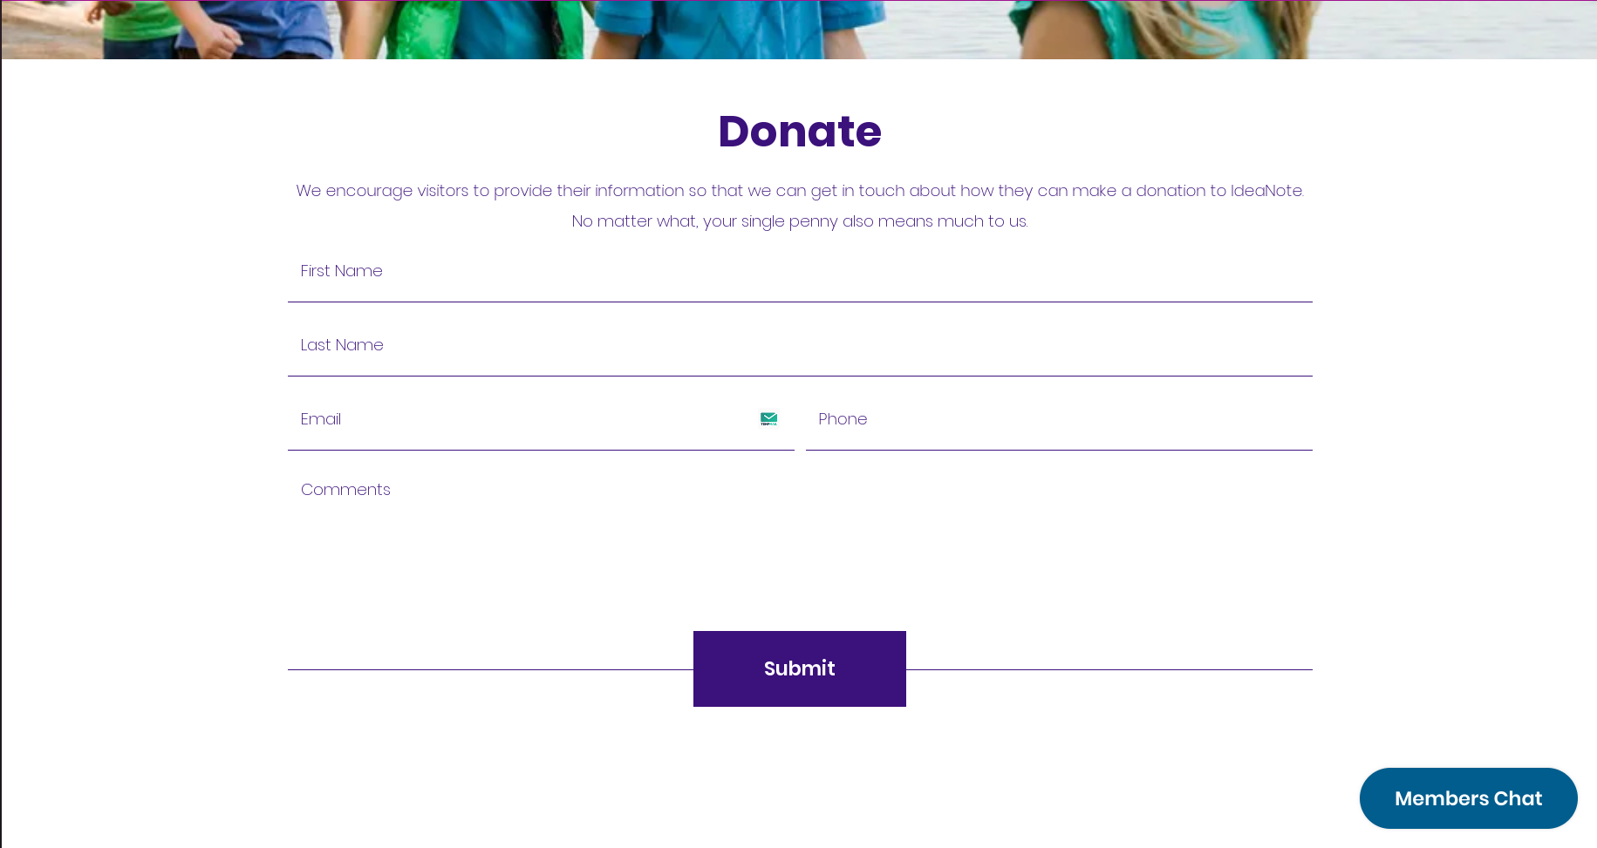
Task: Open the Members Chat widget
Action: [x=1468, y=798]
